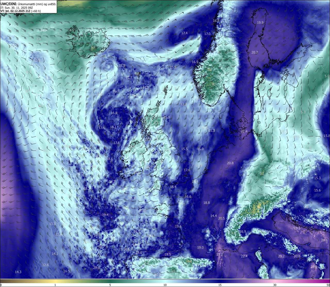Click the map value 16.1 in the Atlantic

tap(116, 91)
